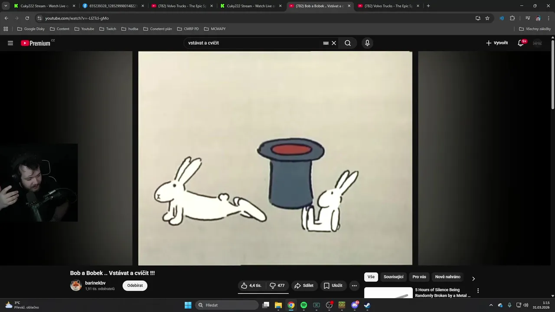Open more actions three-dot menu under video

[x=354, y=286]
